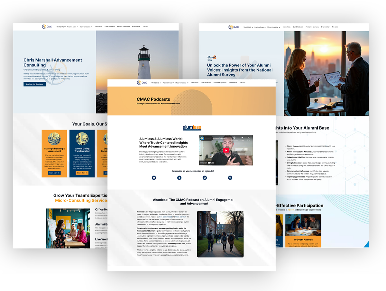Image resolution: width=386 pixels, height=291 pixels.
Task: Open Partners & Sponsors on podcasts page
Action: [x=220, y=83]
